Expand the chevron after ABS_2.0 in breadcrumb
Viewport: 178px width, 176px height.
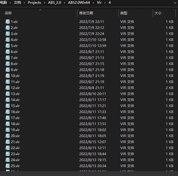64,3
